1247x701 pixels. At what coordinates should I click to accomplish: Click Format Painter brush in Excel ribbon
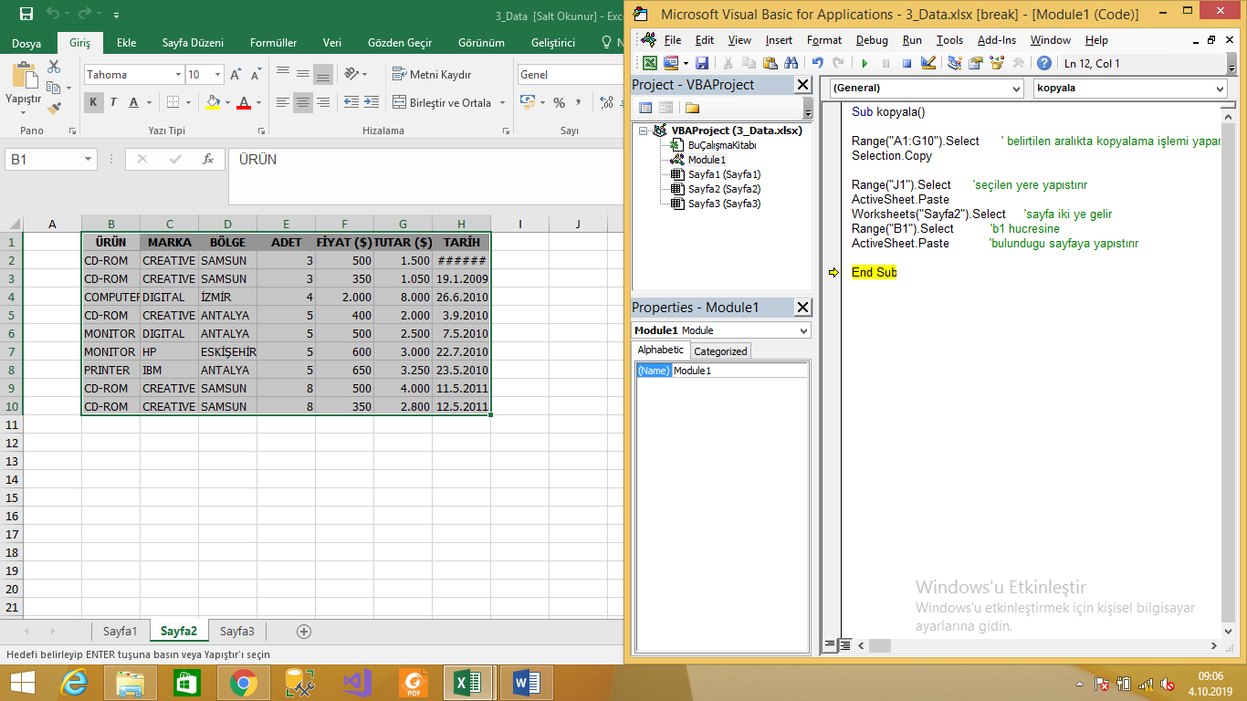pos(54,108)
